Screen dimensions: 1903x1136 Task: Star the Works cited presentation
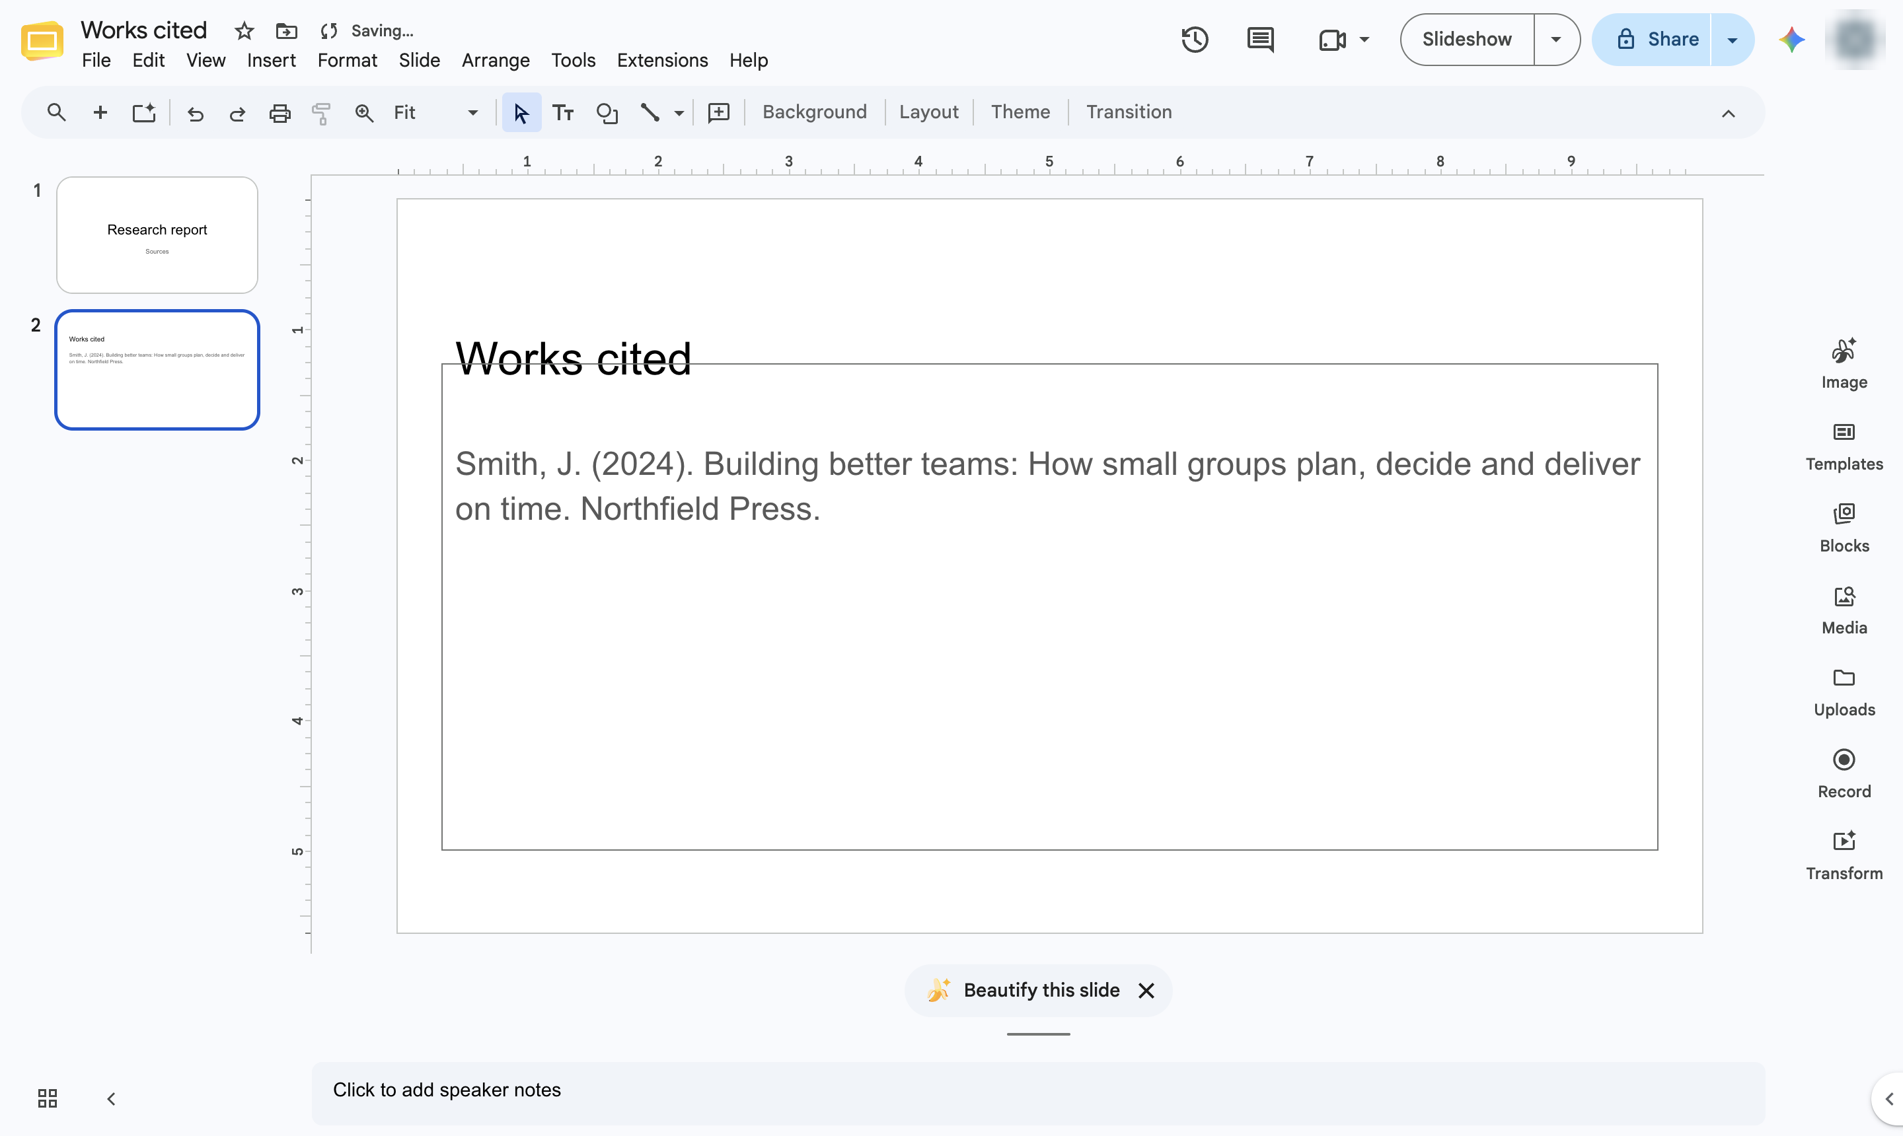coord(244,30)
